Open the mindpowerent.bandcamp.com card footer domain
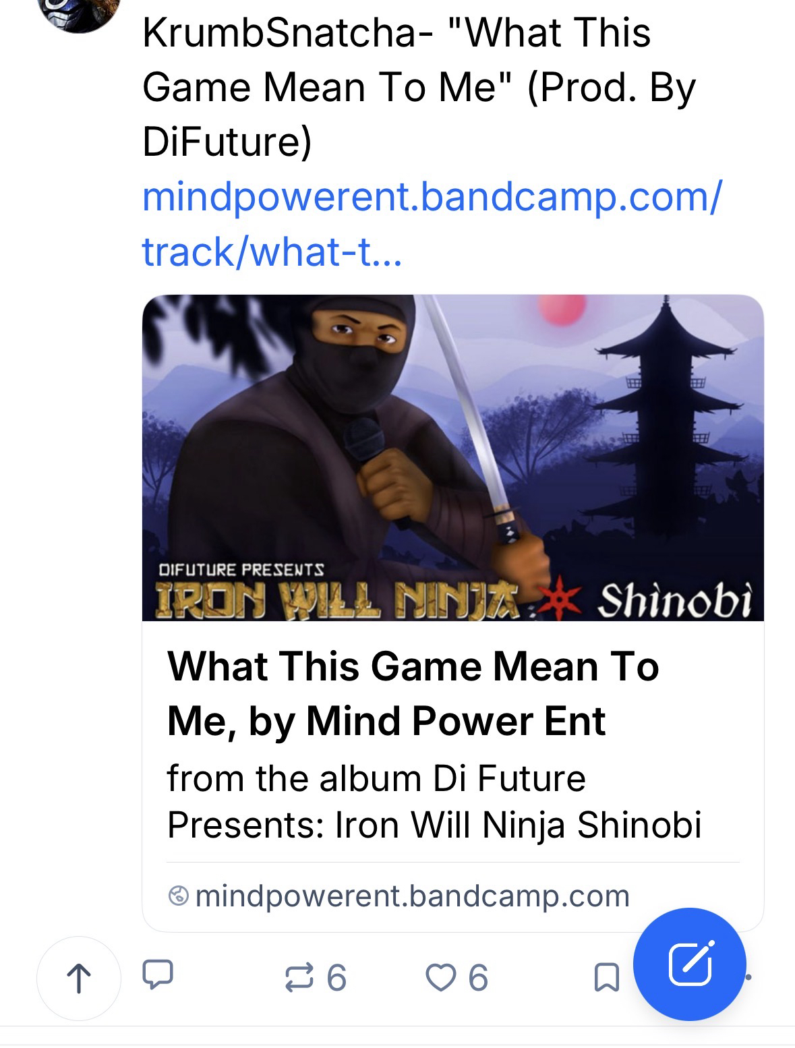This screenshot has height=1048, width=795. coord(412,896)
